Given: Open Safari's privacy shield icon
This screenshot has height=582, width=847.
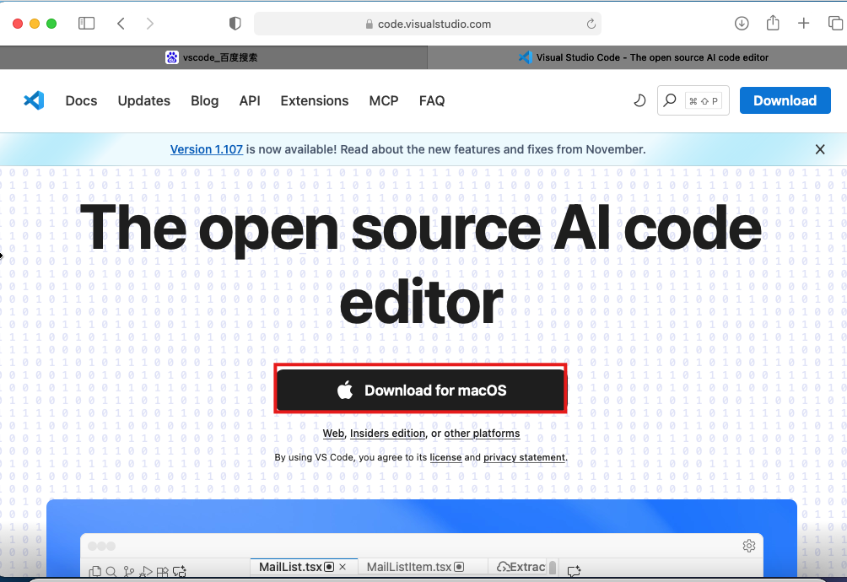Looking at the screenshot, I should pos(235,24).
